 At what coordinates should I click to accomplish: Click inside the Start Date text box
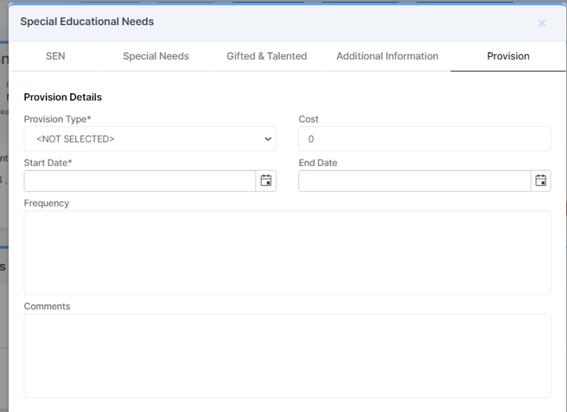coord(140,181)
